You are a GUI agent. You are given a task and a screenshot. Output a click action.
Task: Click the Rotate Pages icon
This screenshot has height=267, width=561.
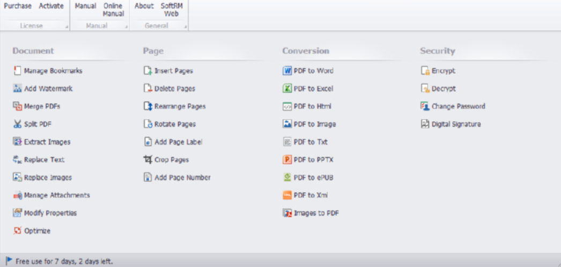pyautogui.click(x=148, y=124)
